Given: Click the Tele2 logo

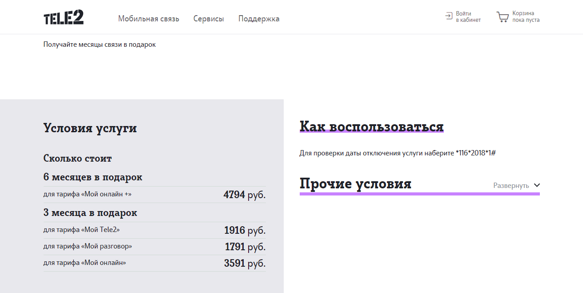Looking at the screenshot, I should 64,17.
